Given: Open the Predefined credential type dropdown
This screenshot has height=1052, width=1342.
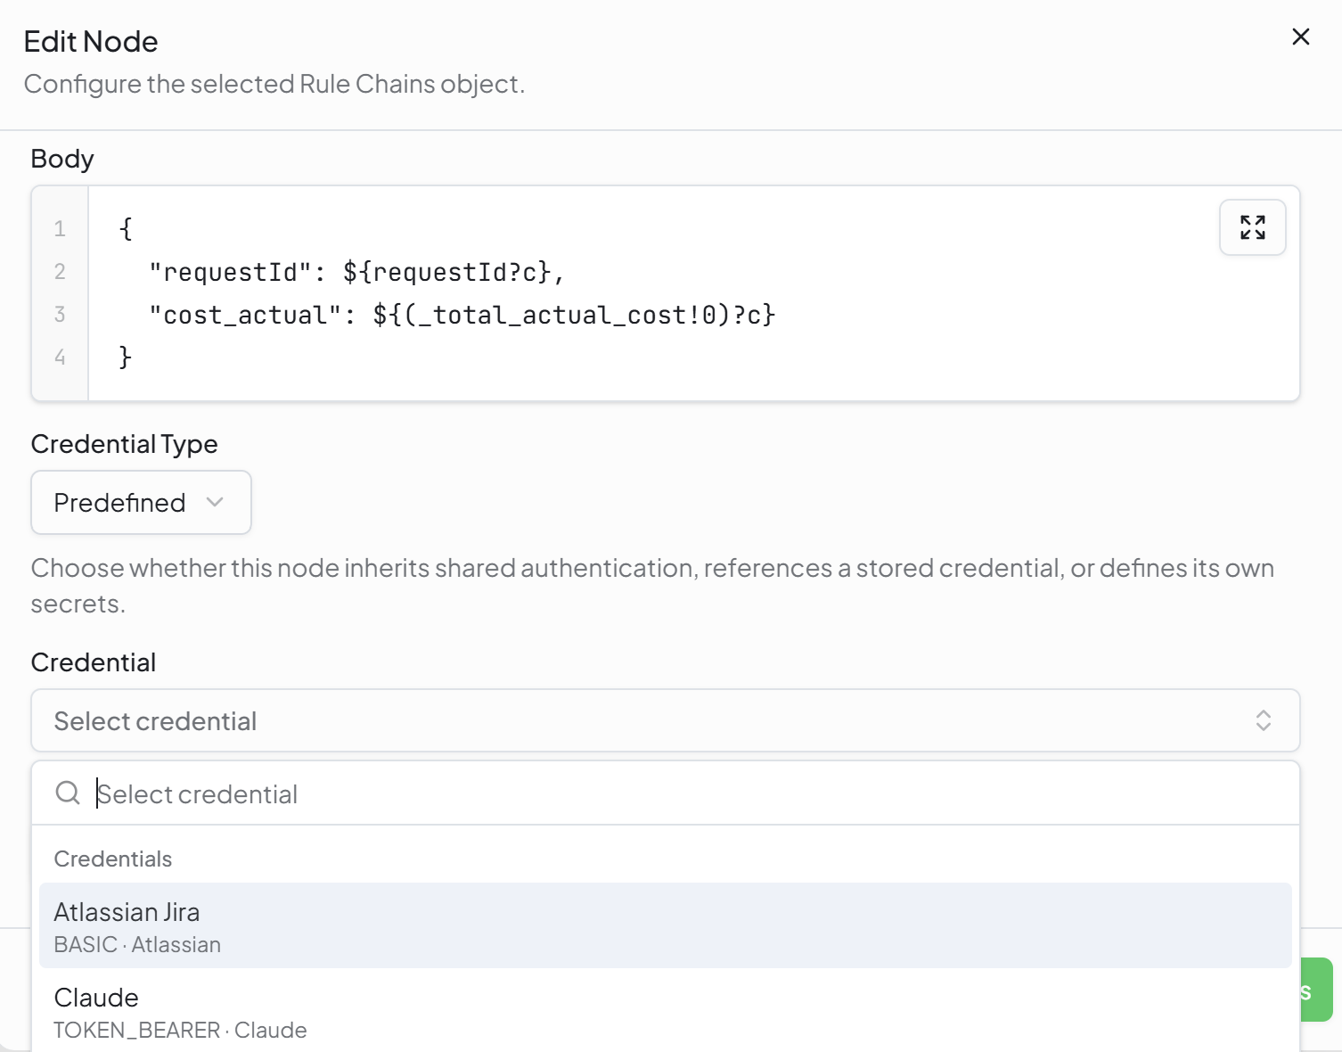Looking at the screenshot, I should pos(141,503).
